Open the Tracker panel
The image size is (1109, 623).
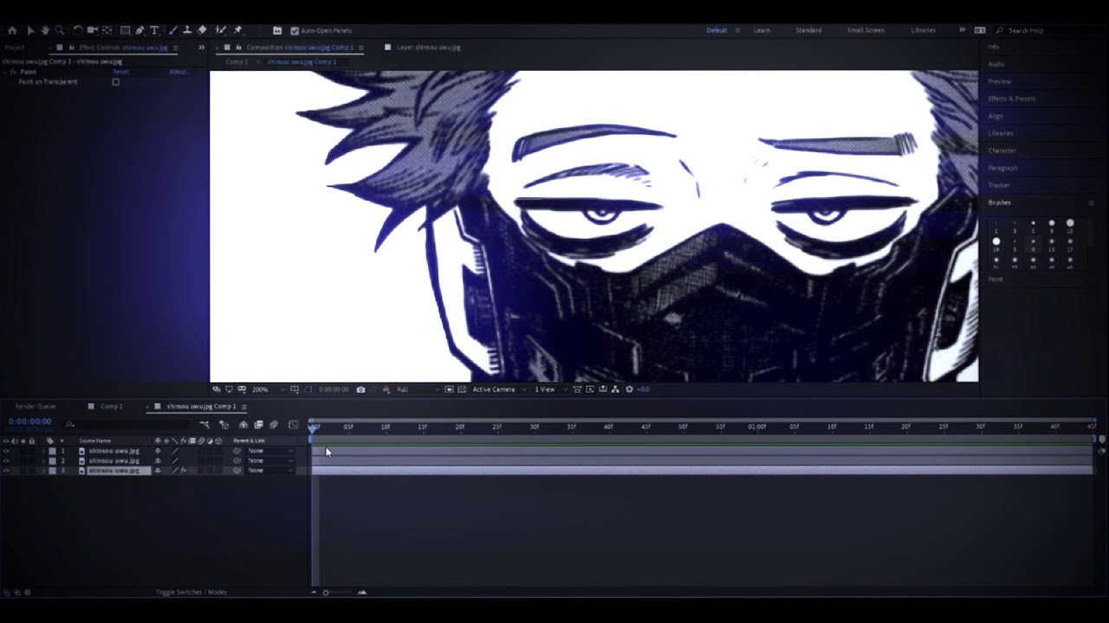click(x=999, y=185)
